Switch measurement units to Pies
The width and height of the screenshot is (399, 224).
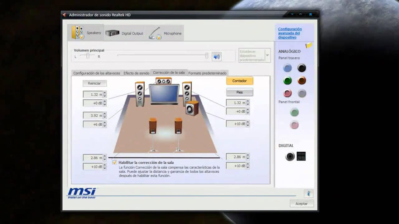239,92
